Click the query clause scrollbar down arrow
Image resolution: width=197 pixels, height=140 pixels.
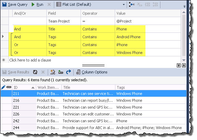click(184, 60)
